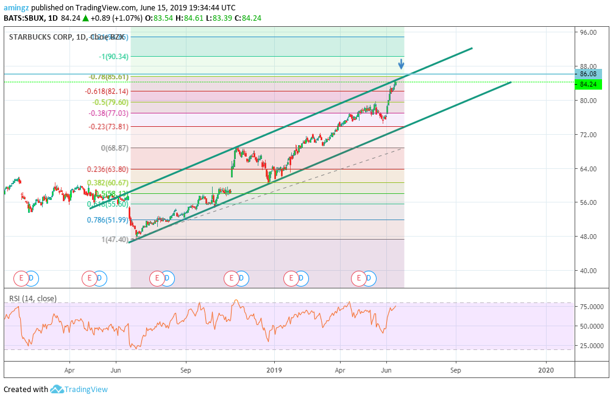Click the 72.00 price axis label
The height and width of the screenshot is (400, 613).
(589, 135)
